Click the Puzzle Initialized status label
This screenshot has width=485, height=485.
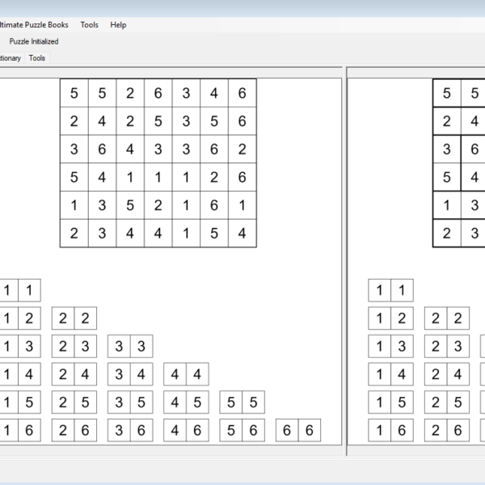point(34,41)
